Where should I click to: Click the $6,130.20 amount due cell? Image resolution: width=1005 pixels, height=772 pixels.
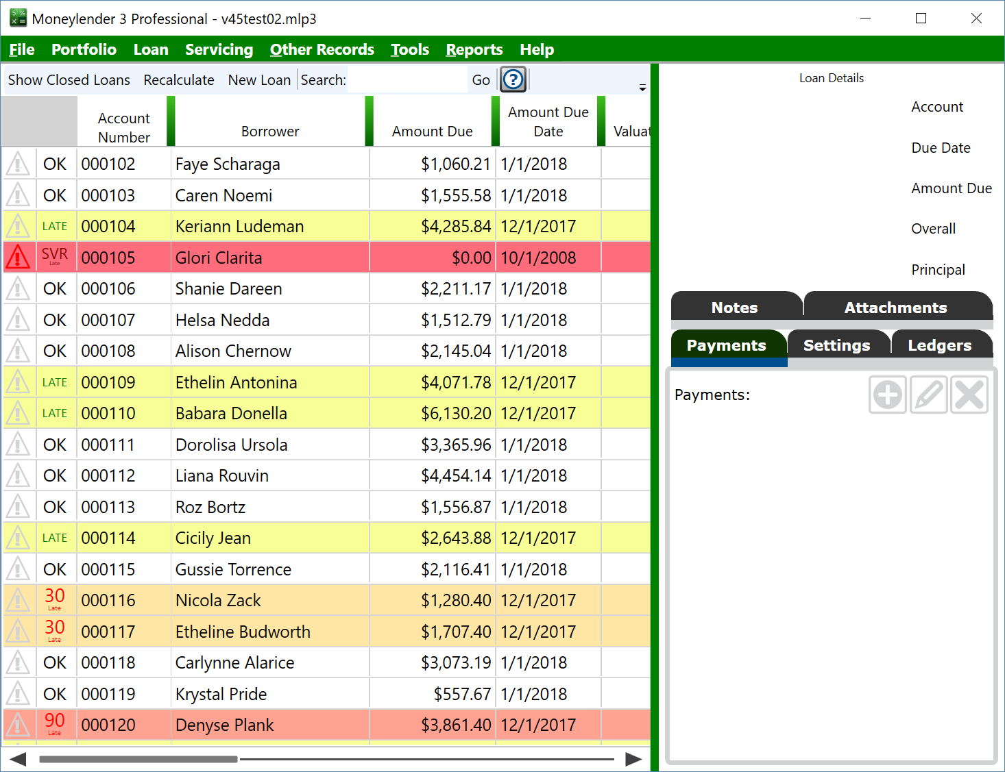pyautogui.click(x=433, y=413)
